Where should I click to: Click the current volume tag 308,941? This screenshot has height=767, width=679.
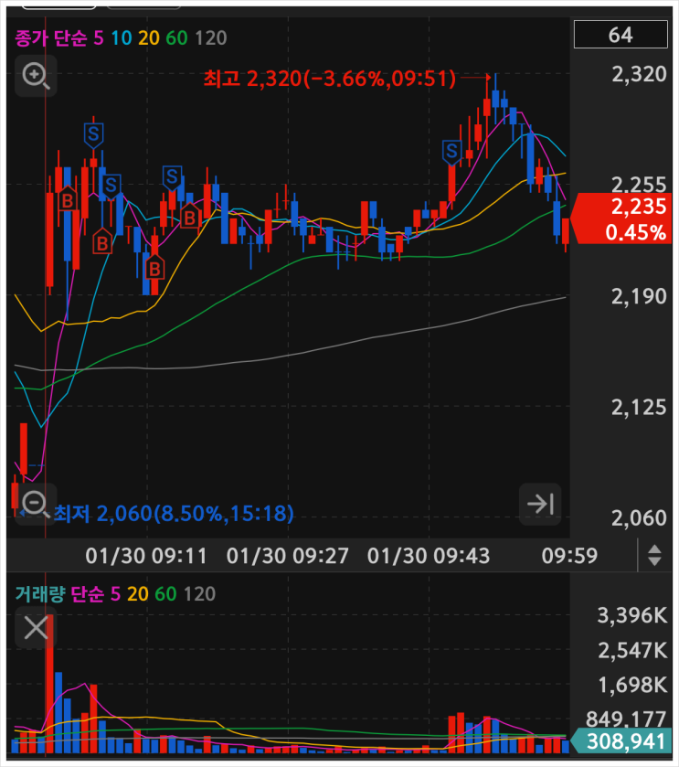[x=620, y=741]
